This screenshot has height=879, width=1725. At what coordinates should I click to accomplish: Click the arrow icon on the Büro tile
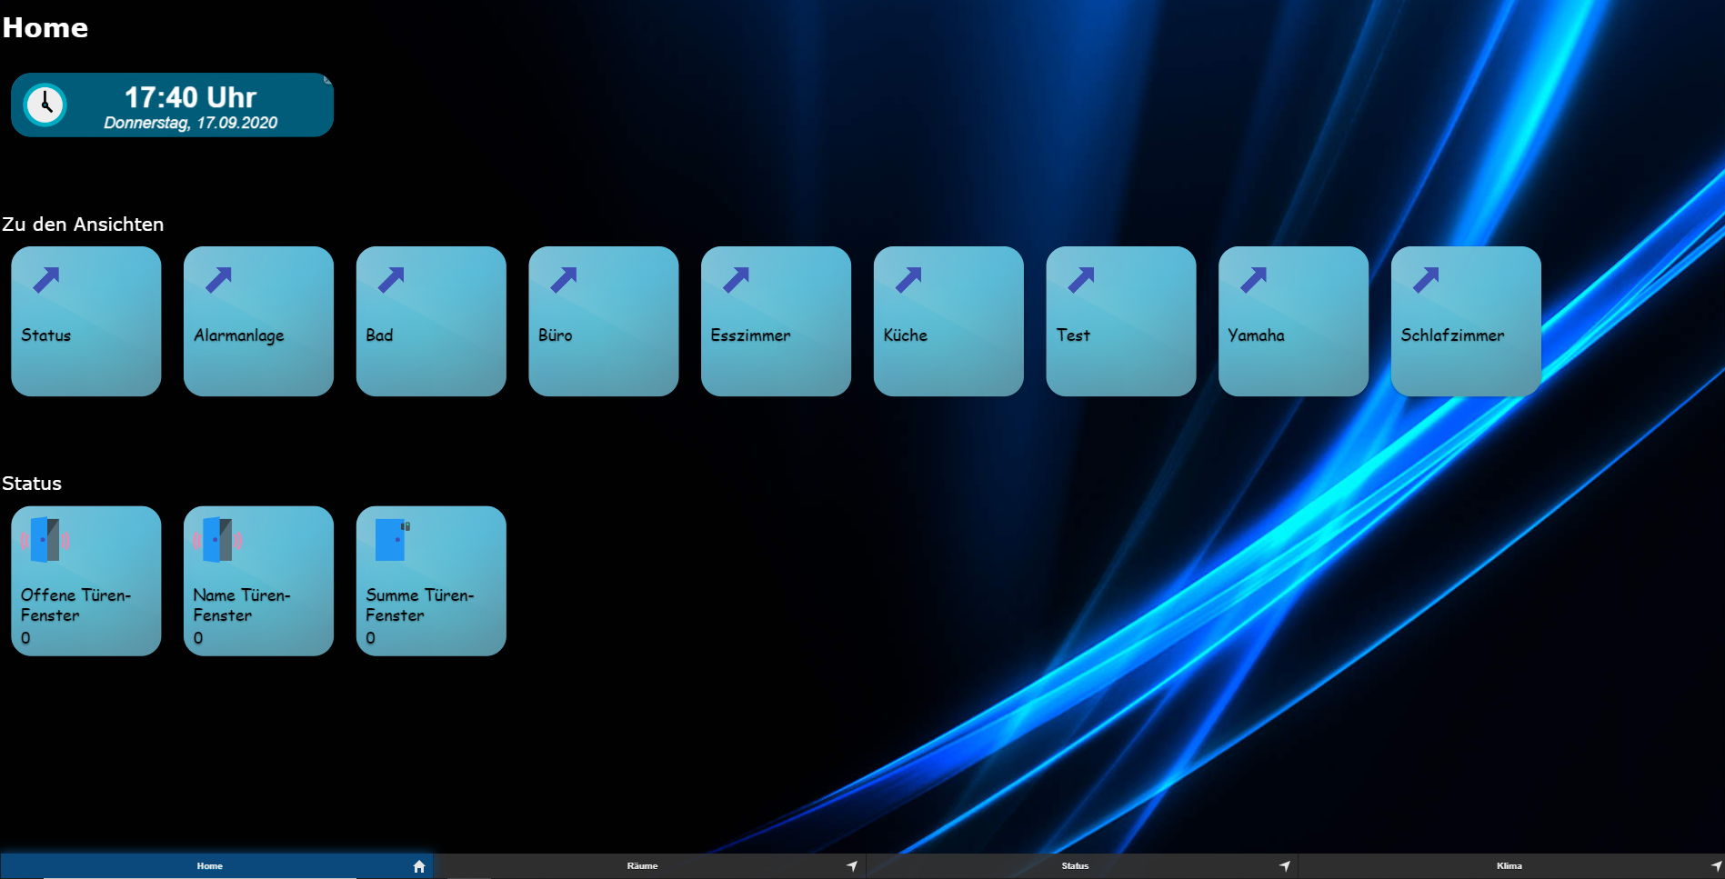pos(564,280)
